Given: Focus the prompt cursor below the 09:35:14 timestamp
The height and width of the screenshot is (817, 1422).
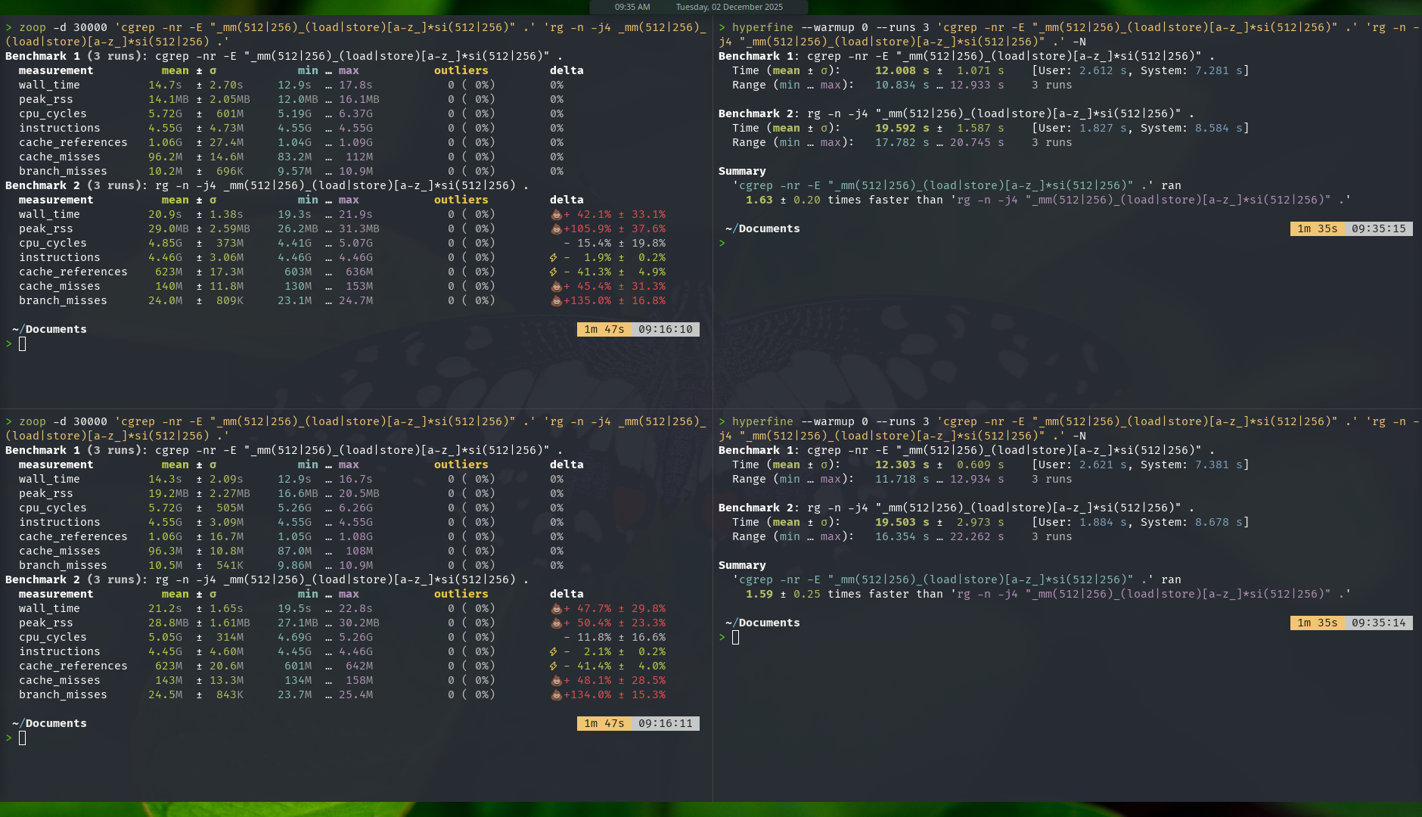Looking at the screenshot, I should [735, 638].
